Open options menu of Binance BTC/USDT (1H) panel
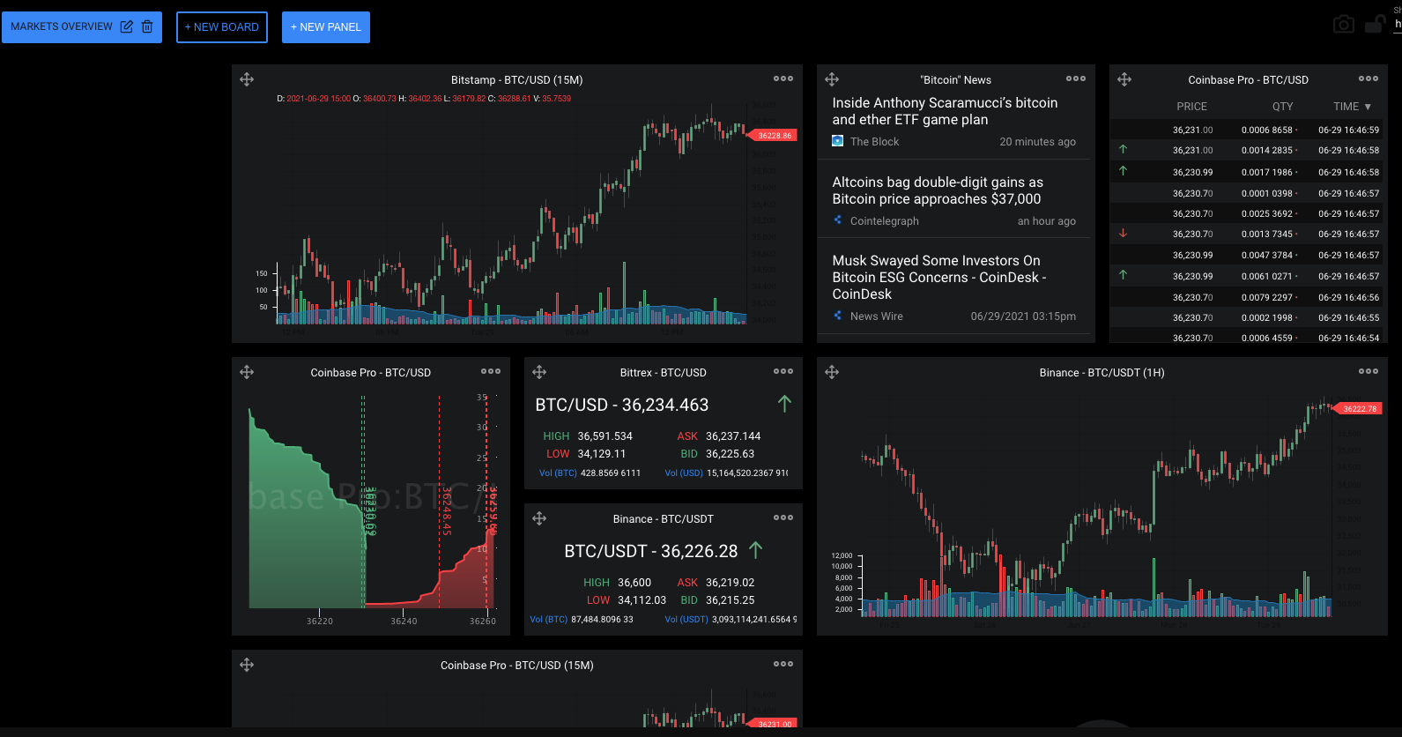Screen dimensions: 1402x737 click(1369, 371)
